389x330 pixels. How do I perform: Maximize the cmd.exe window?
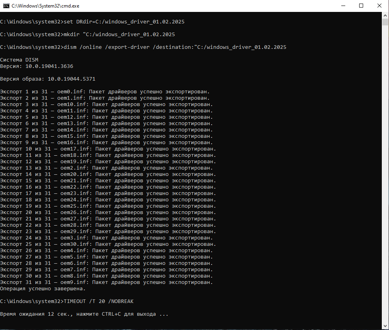361,6
